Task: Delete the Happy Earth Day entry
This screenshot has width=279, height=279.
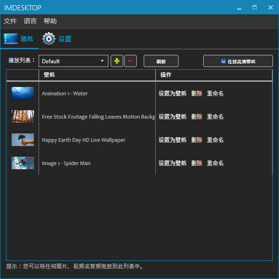Action: pyautogui.click(x=197, y=140)
